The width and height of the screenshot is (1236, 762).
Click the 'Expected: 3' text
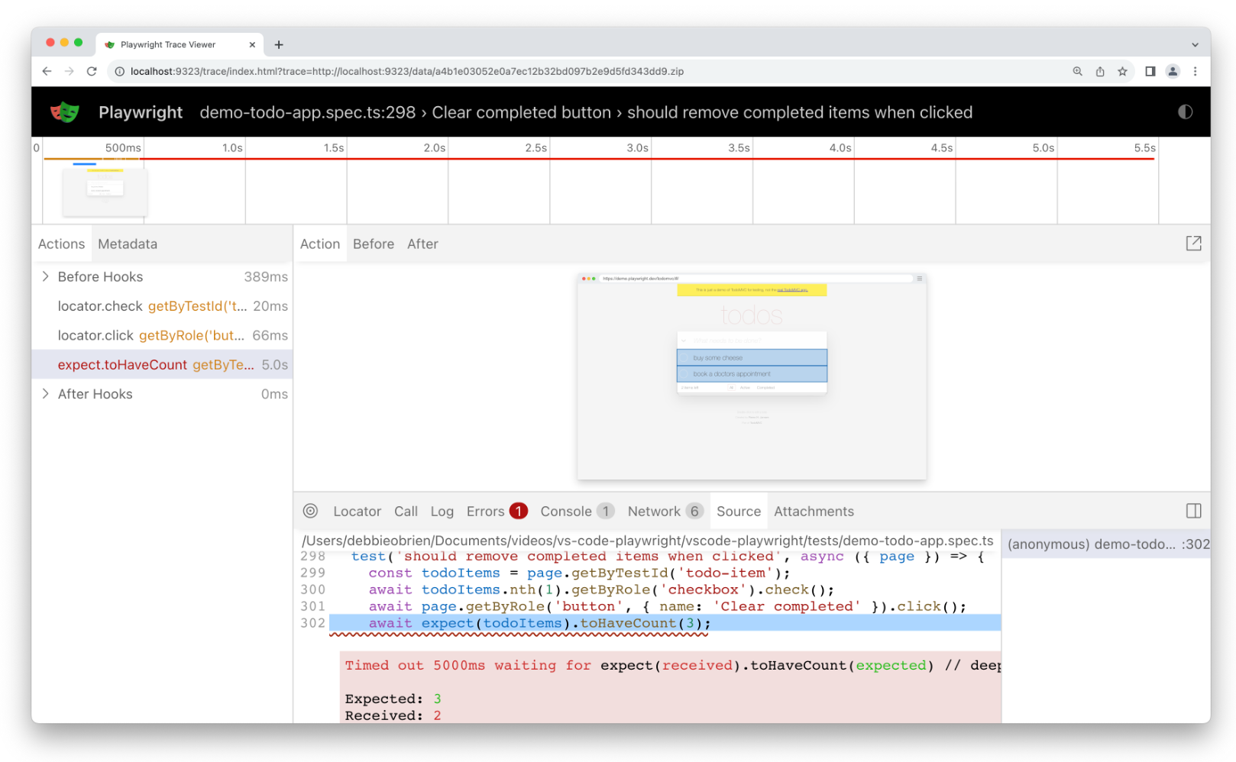pyautogui.click(x=393, y=699)
